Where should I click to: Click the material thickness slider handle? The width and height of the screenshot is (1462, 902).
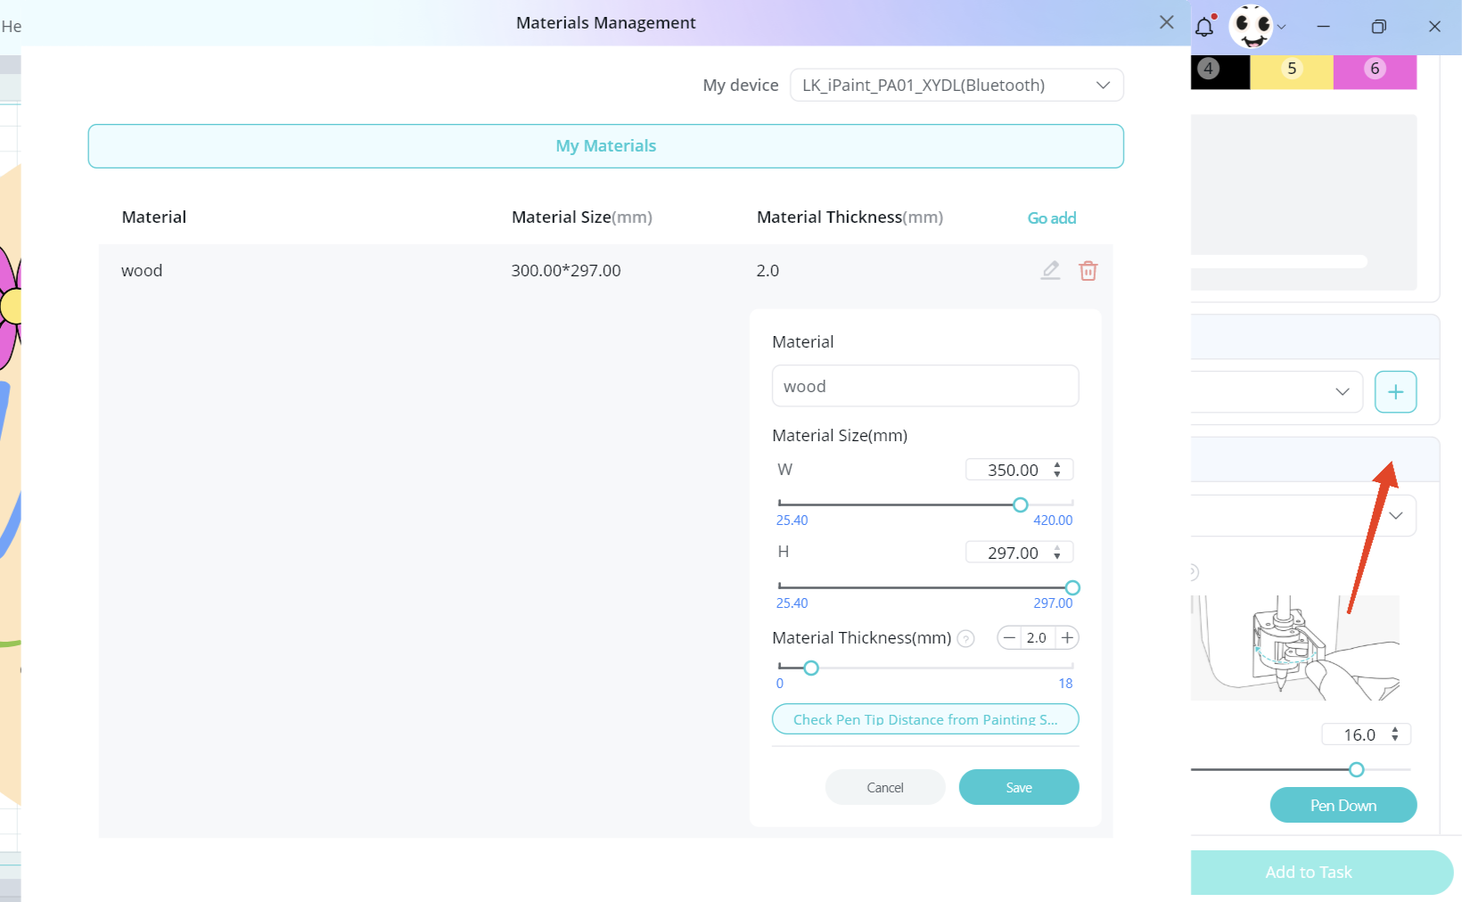click(811, 668)
